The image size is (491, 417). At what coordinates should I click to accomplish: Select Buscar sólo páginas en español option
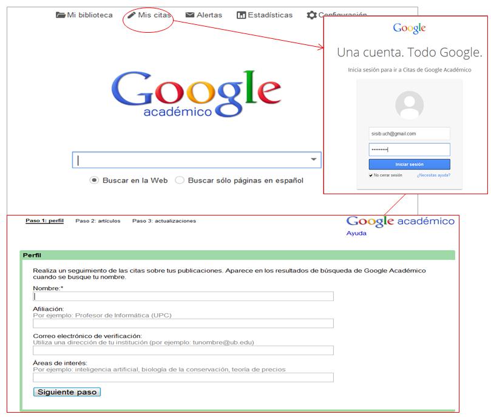[180, 180]
